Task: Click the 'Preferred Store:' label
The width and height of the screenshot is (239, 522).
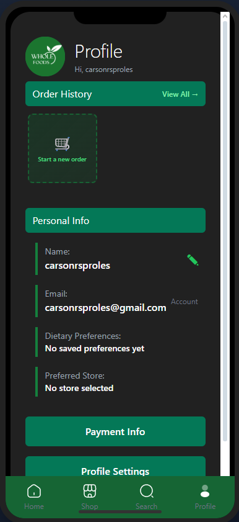Action: 75,376
